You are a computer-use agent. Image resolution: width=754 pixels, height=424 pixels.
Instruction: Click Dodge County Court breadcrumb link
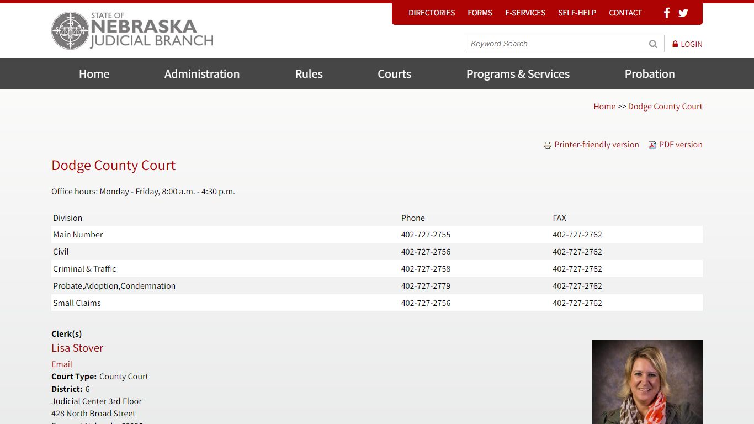(665, 107)
